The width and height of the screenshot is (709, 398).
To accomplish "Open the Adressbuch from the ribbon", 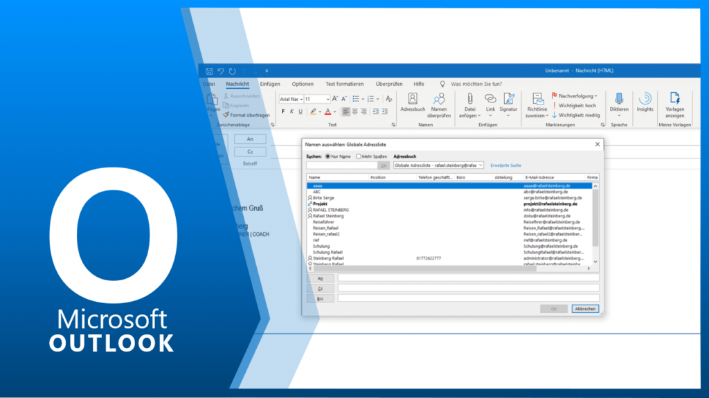I will (x=413, y=102).
